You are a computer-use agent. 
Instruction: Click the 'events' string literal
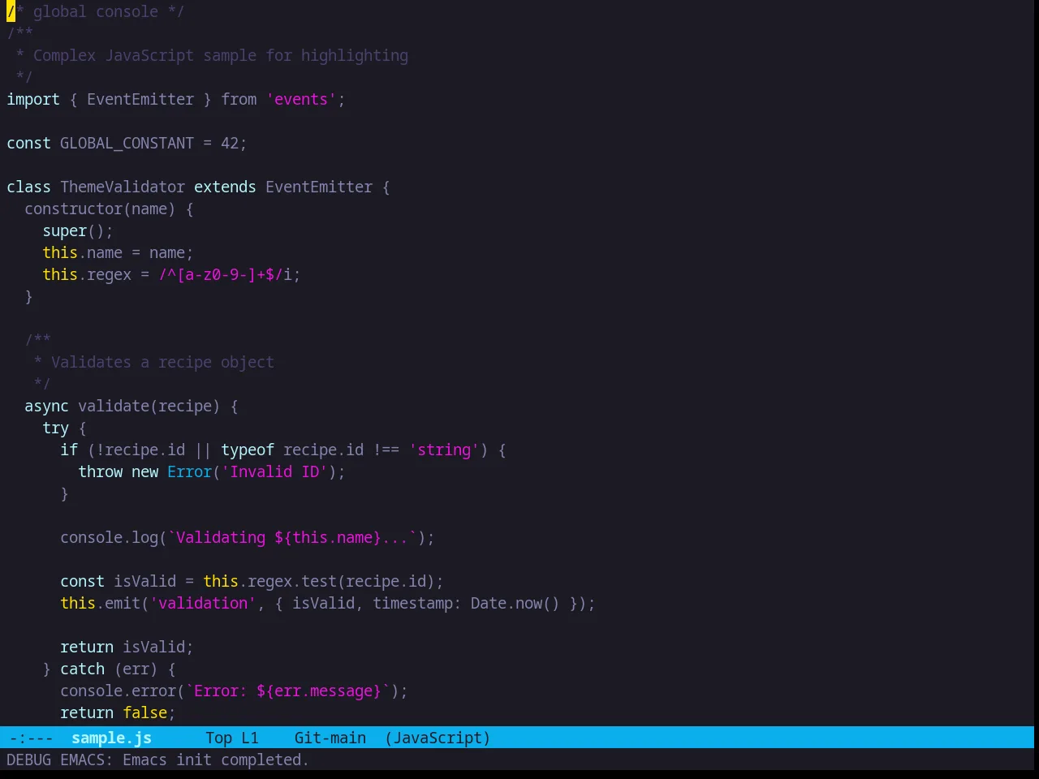[301, 99]
